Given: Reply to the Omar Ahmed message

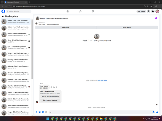Looking at the screenshot, I should (x=54, y=87).
